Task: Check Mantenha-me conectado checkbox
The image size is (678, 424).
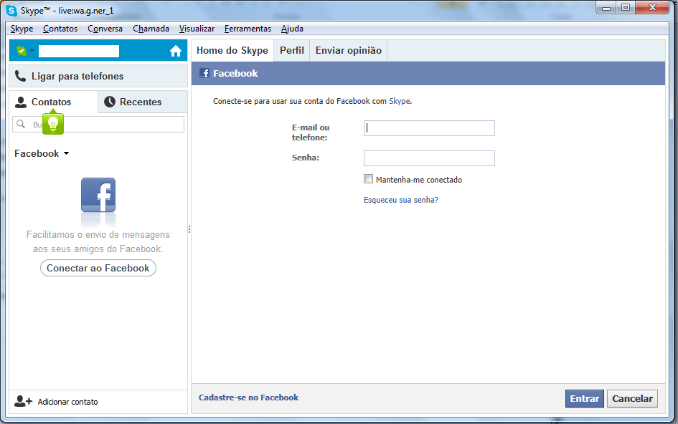Action: pos(368,179)
